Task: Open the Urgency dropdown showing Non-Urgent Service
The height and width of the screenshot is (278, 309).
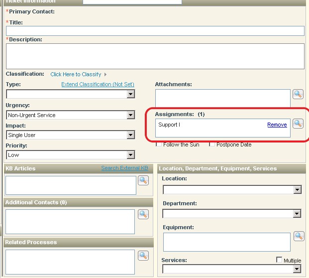Action: pos(71,115)
